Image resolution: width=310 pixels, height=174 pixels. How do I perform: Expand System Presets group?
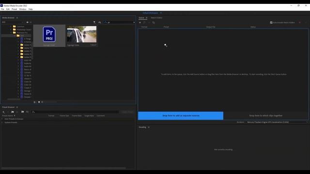pos(2,122)
